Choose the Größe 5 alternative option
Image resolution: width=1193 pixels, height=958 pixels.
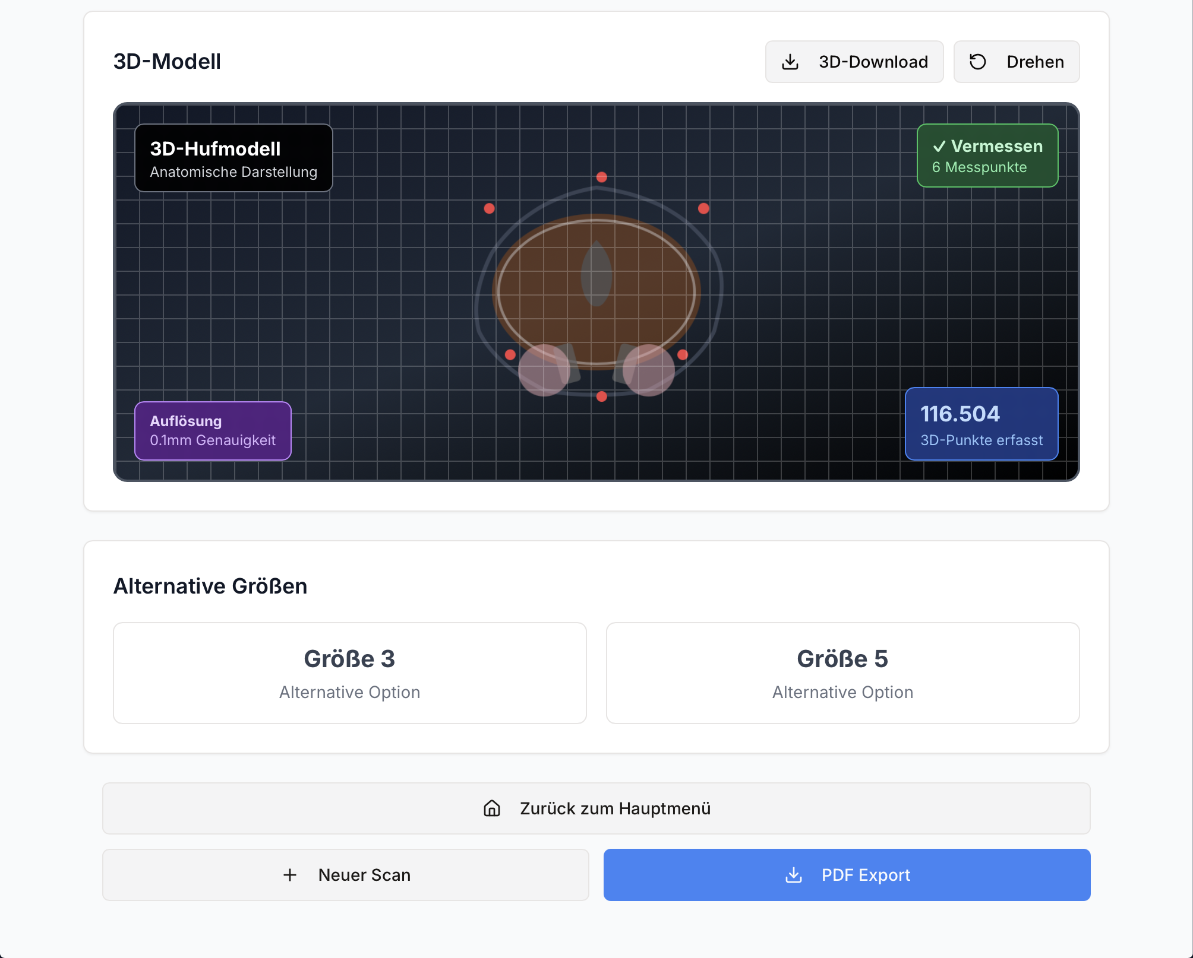pyautogui.click(x=842, y=673)
